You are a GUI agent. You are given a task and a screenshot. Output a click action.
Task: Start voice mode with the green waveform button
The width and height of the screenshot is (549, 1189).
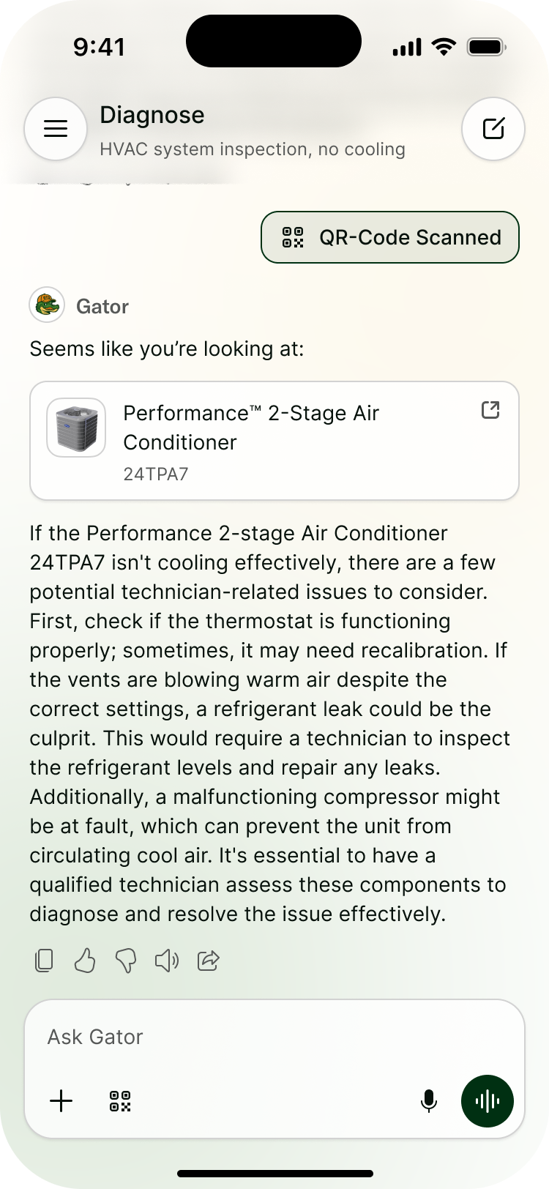(x=488, y=1100)
